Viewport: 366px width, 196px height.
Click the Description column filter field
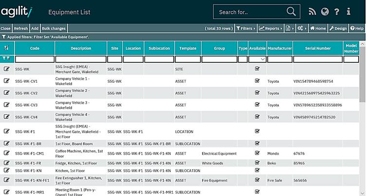point(81,59)
